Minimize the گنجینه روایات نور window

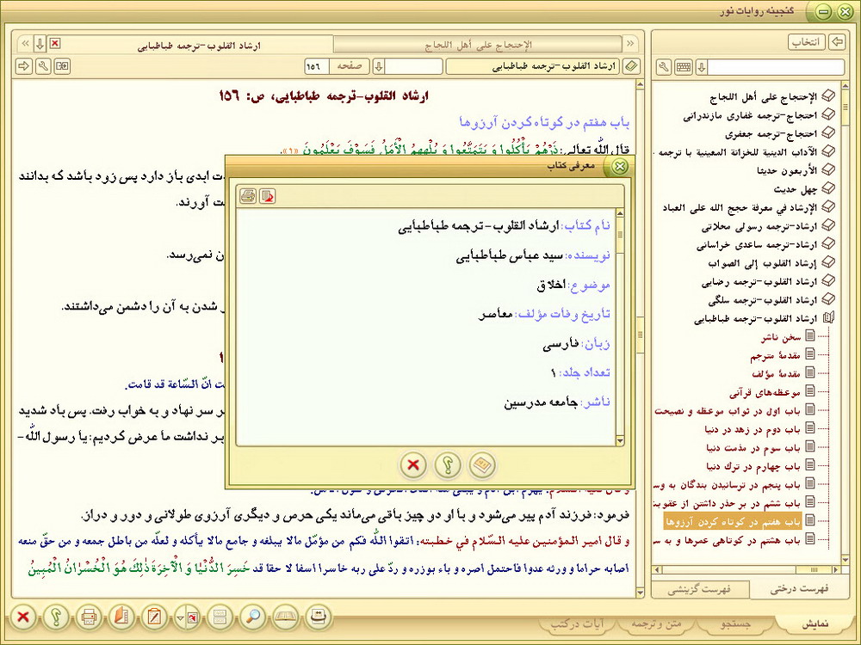coord(822,11)
